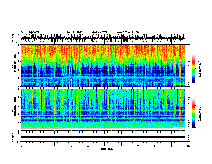Click the ch.2 frequency tick "10"

pos(18,89)
